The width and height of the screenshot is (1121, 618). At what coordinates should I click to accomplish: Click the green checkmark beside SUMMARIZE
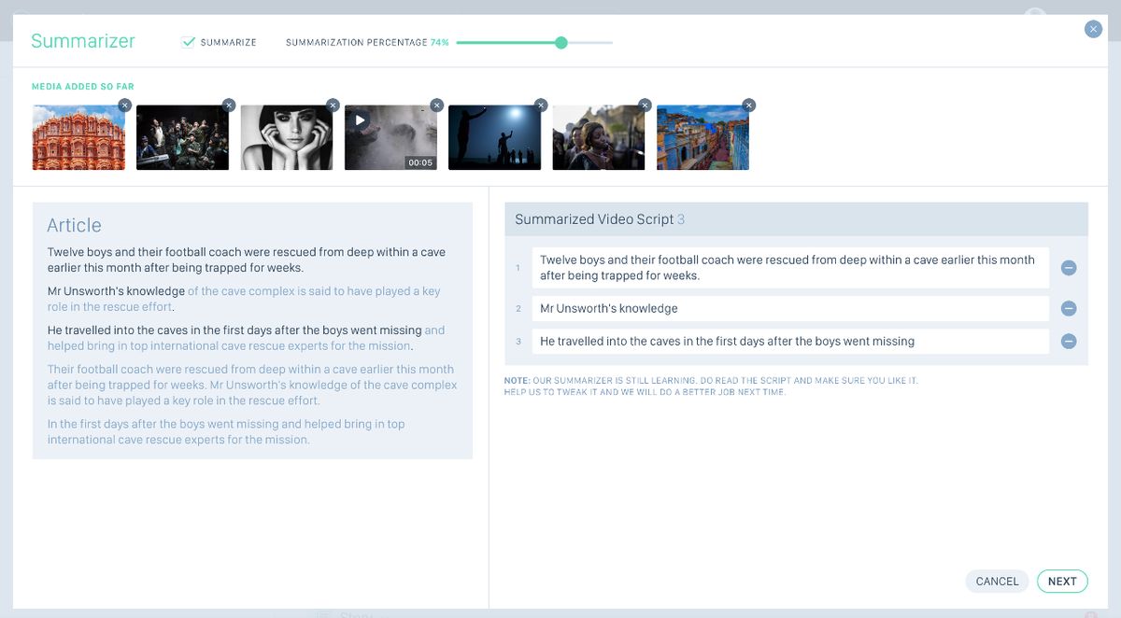pos(189,42)
